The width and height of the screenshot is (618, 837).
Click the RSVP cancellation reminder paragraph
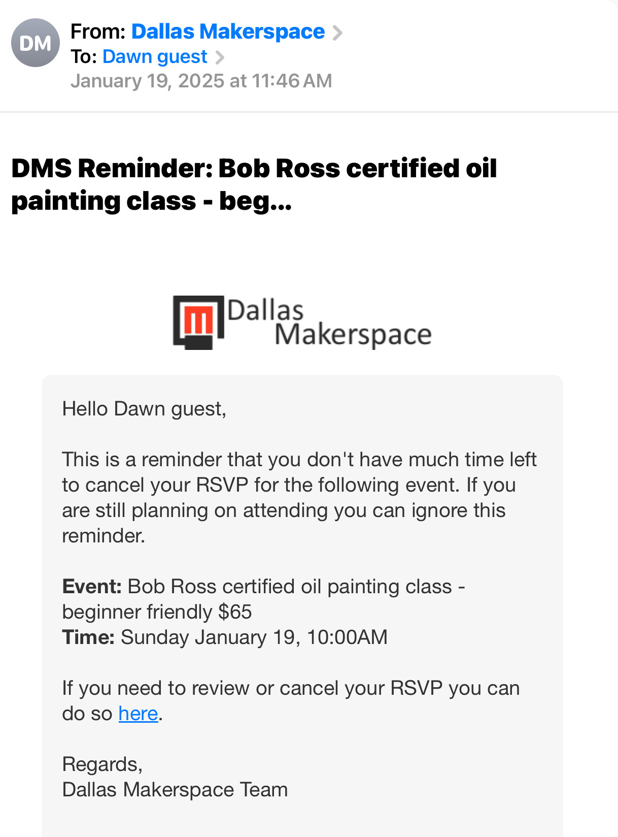point(299,498)
